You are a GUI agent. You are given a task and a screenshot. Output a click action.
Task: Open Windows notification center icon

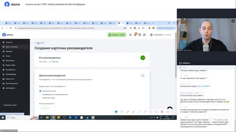(173, 118)
